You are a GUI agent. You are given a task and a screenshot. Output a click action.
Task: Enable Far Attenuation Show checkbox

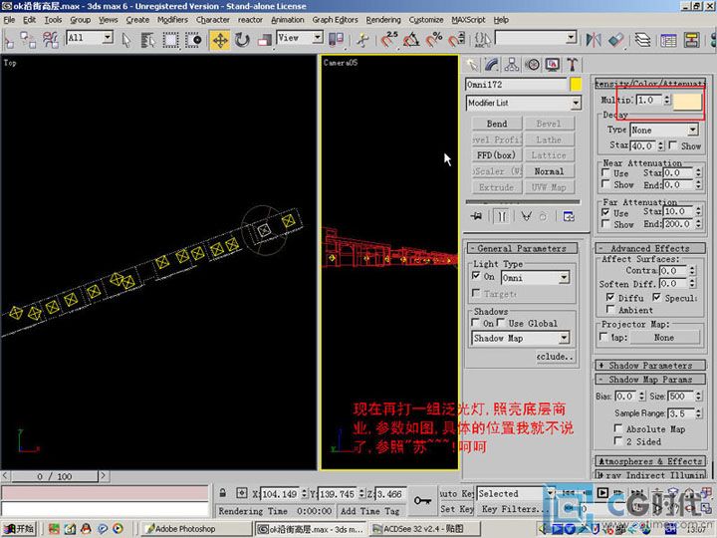[x=605, y=224]
